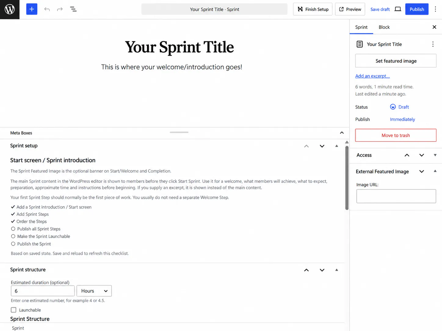Move the Access panel down
Viewport: 442px width, 331px height.
(422, 155)
